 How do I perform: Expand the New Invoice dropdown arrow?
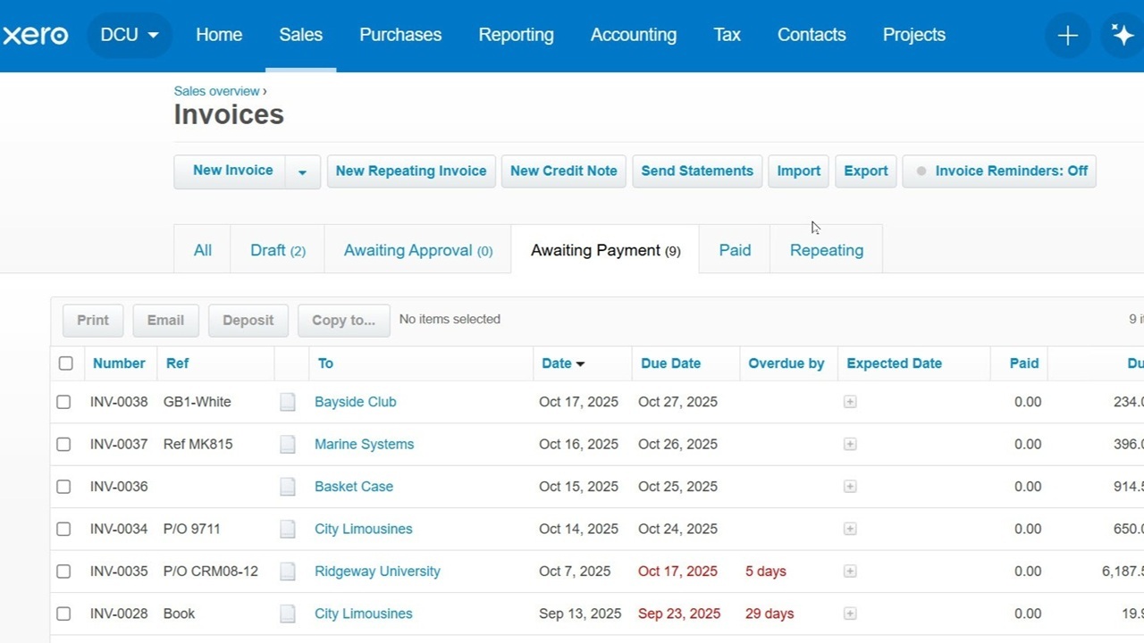pyautogui.click(x=302, y=171)
